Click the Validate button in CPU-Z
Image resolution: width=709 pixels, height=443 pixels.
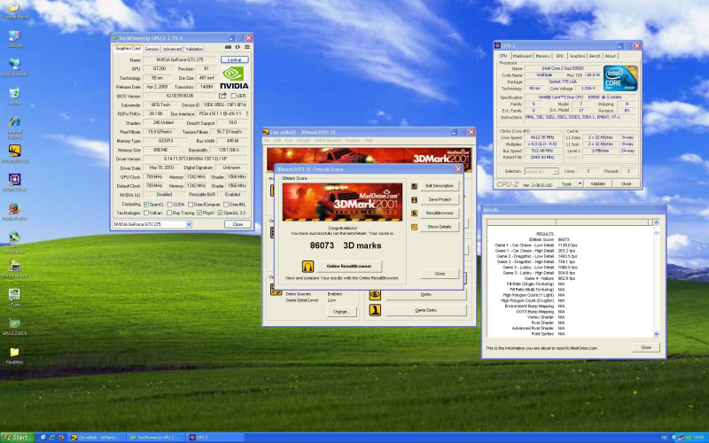[x=597, y=183]
